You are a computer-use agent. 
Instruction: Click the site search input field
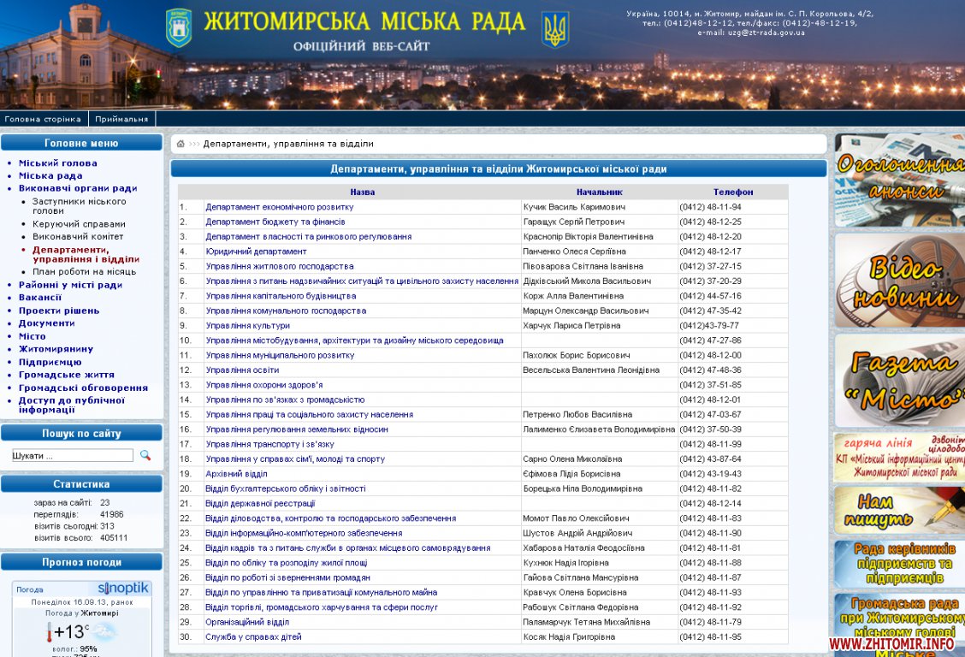[x=73, y=456]
